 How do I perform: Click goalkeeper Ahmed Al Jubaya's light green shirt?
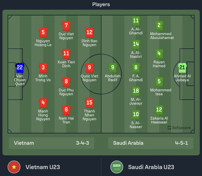[x=182, y=68]
